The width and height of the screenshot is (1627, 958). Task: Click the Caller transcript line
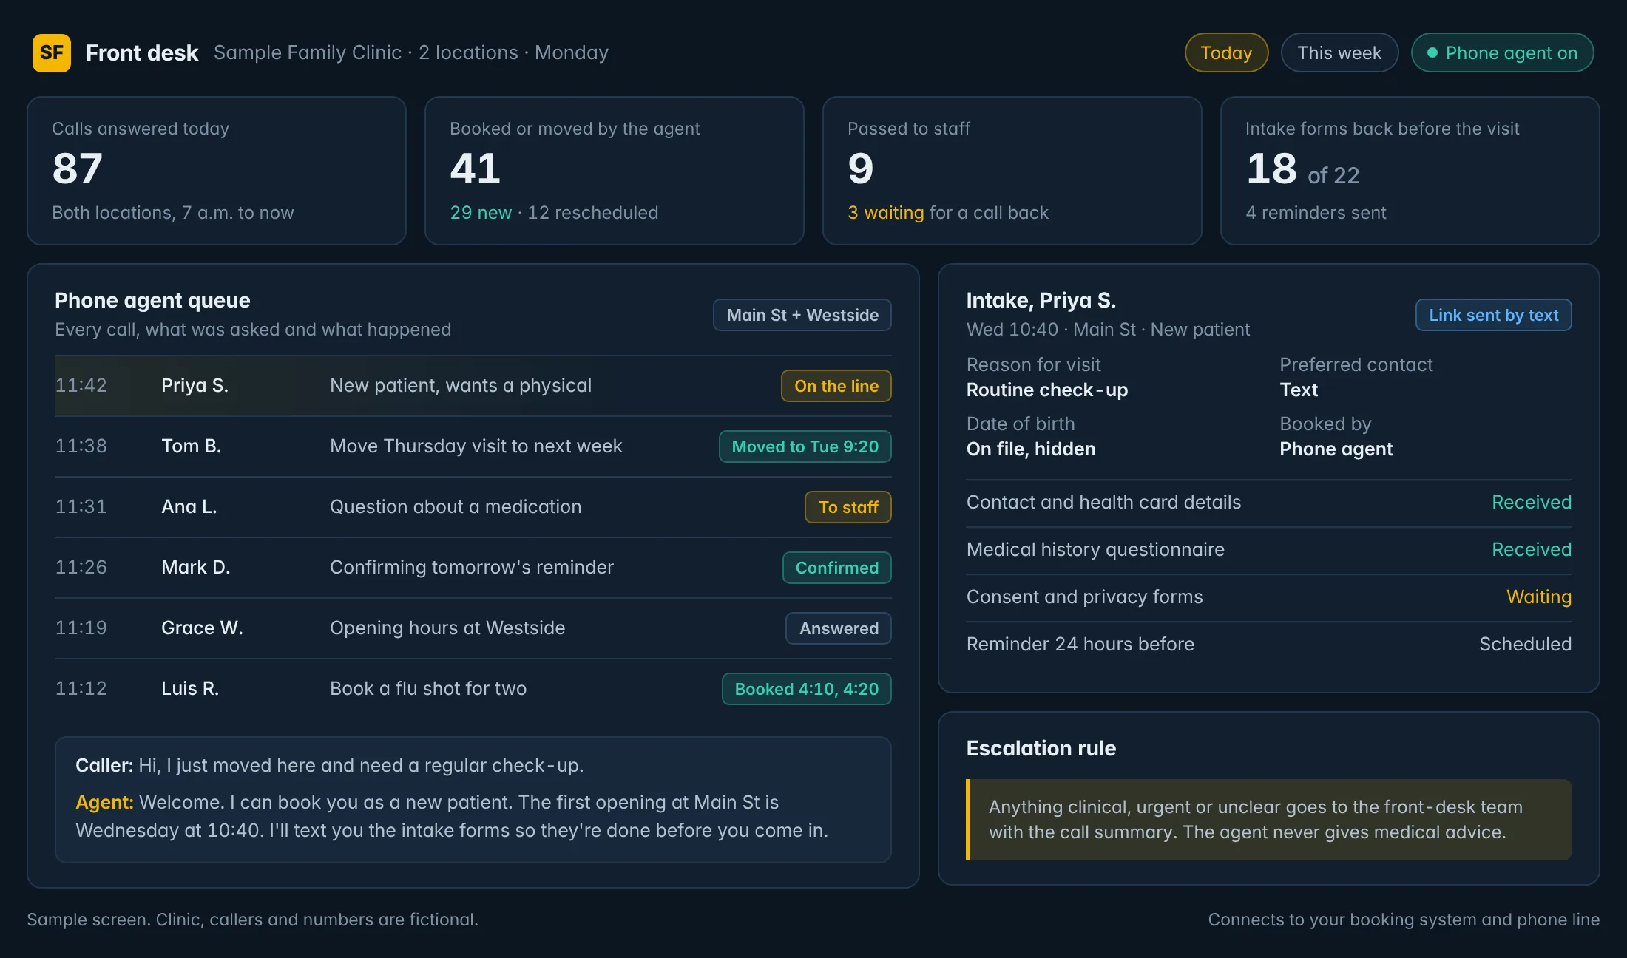[330, 765]
